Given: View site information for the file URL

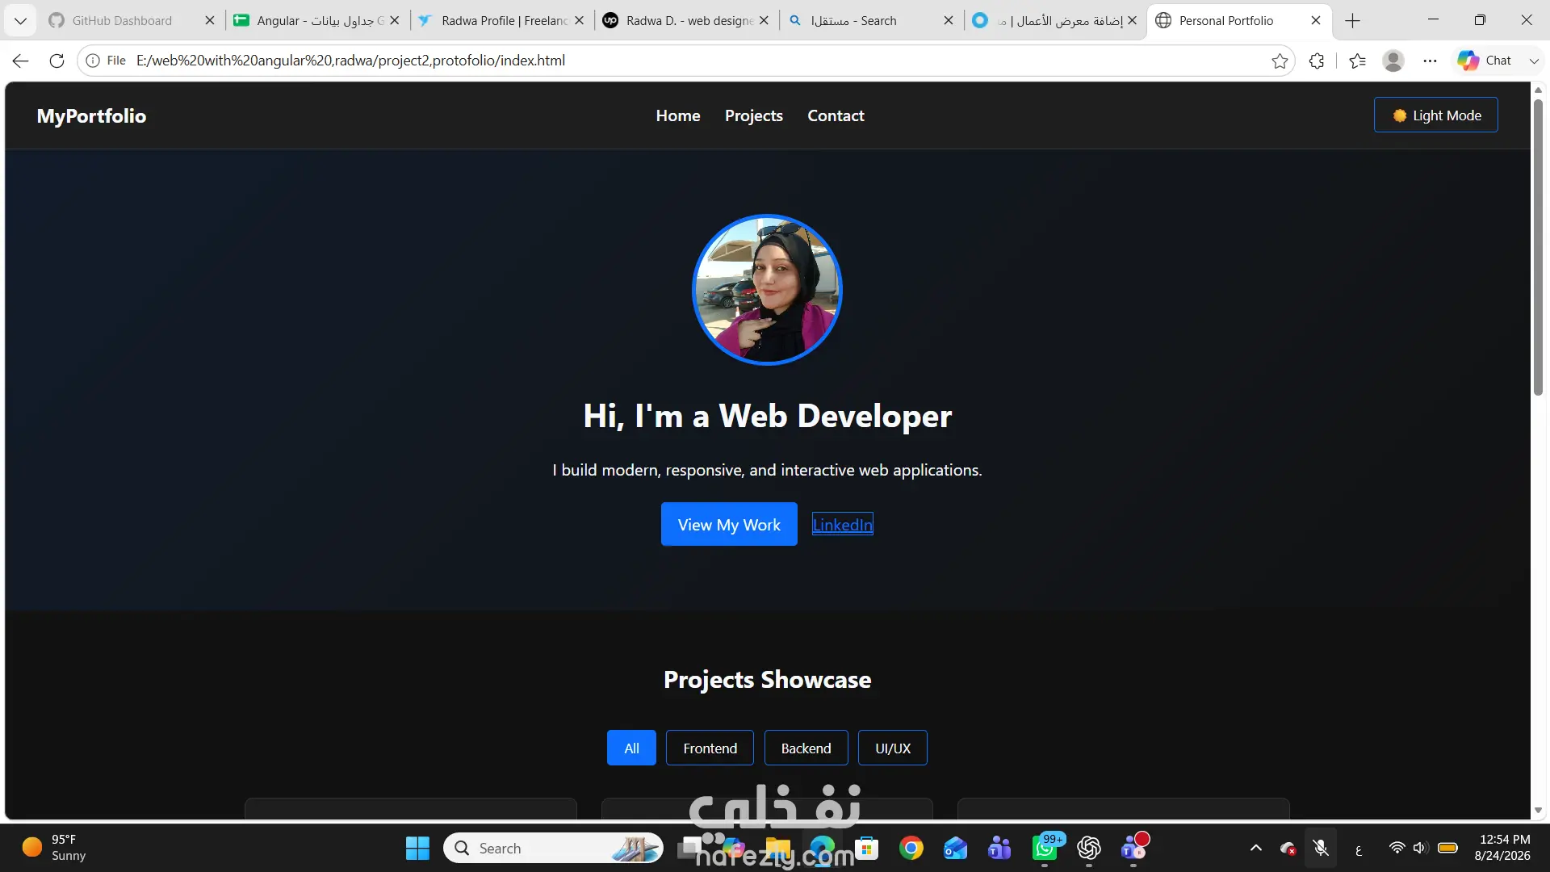Looking at the screenshot, I should 106,61.
